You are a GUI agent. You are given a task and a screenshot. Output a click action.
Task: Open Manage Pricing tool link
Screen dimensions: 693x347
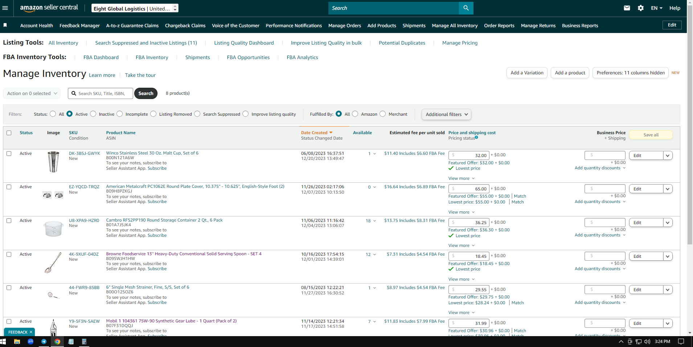click(x=460, y=43)
